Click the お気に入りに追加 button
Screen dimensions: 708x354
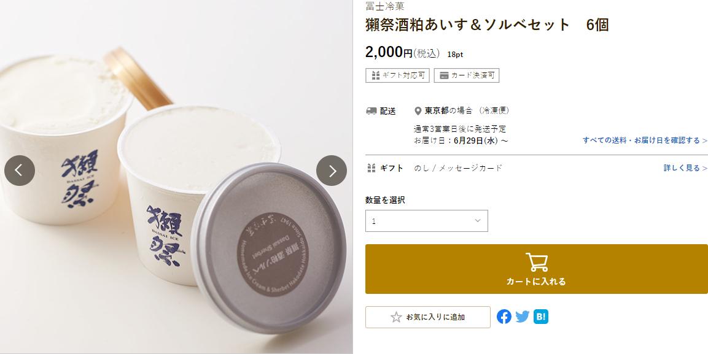(x=427, y=317)
